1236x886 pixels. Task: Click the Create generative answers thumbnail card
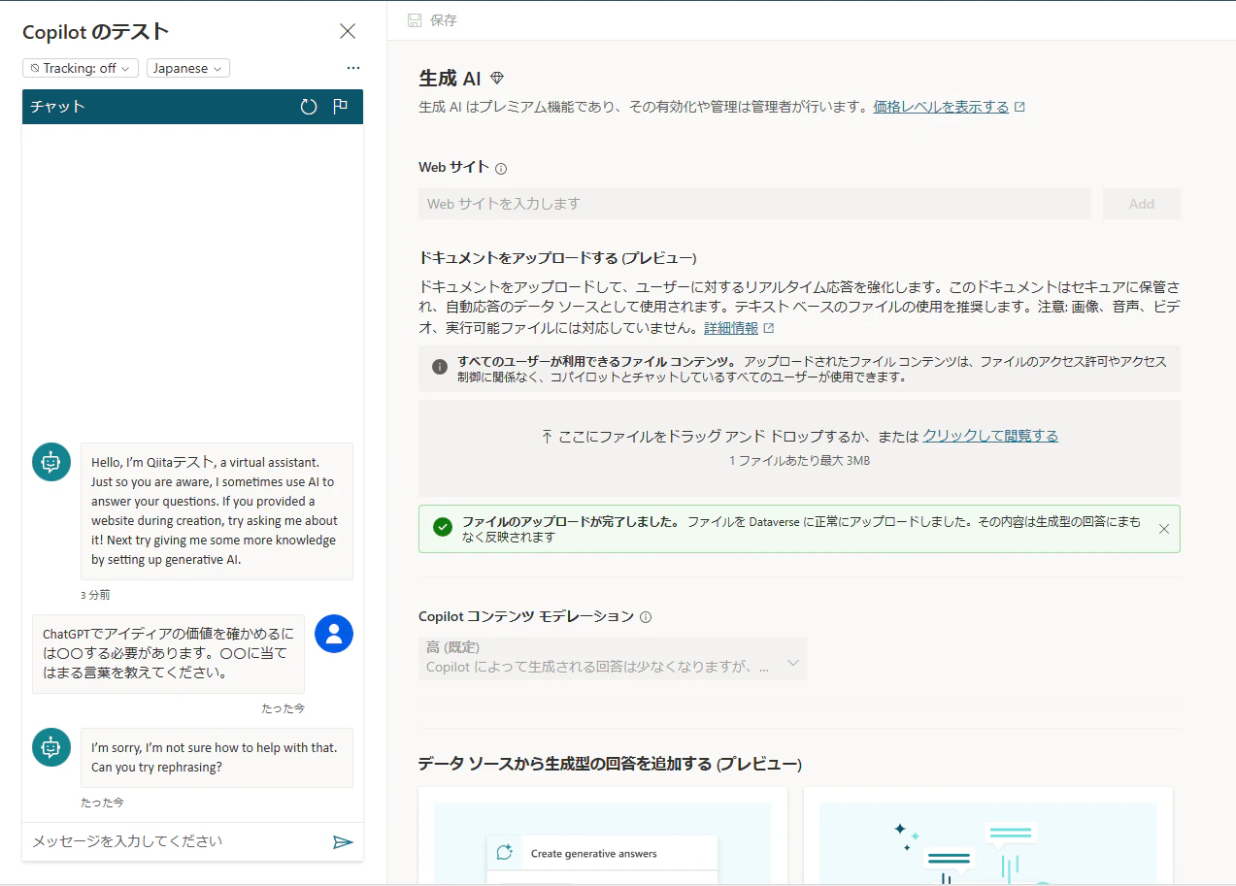[x=602, y=837]
